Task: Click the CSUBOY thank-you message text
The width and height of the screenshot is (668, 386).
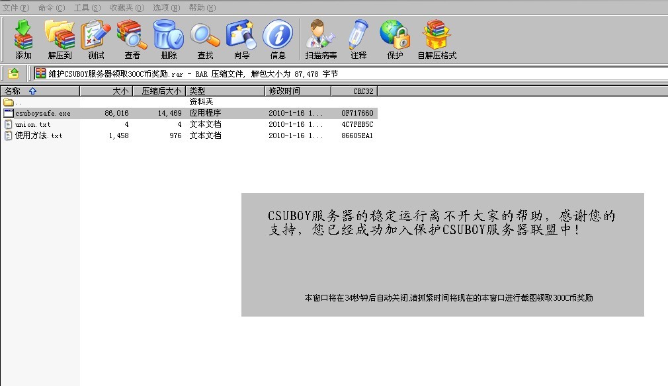Action: click(442, 223)
